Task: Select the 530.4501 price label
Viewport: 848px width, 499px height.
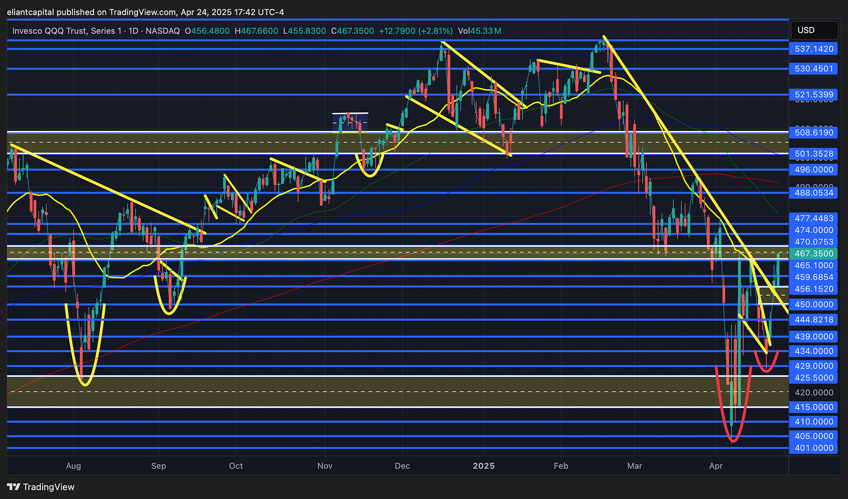Action: (x=814, y=69)
